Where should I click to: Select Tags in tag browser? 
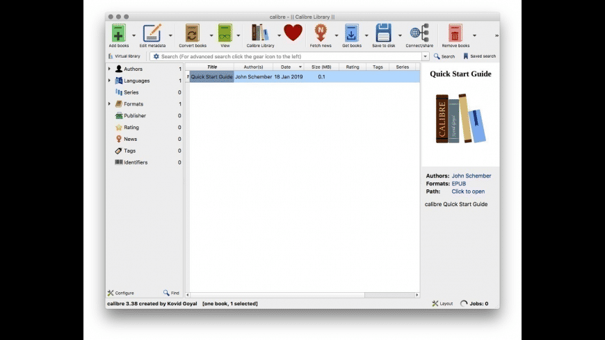click(x=129, y=151)
